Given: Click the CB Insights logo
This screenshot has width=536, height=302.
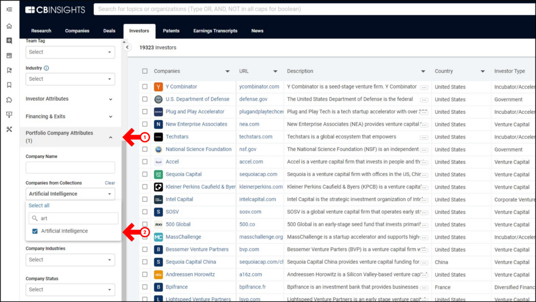Looking at the screenshot, I should click(x=55, y=10).
